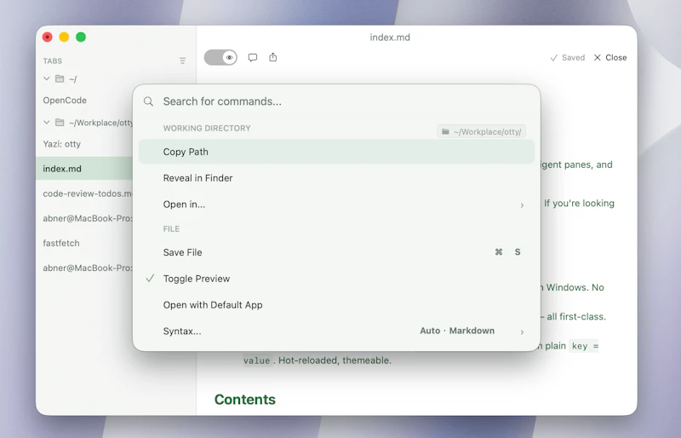Open the Syntax... submenu
681x438 pixels.
tap(336, 331)
